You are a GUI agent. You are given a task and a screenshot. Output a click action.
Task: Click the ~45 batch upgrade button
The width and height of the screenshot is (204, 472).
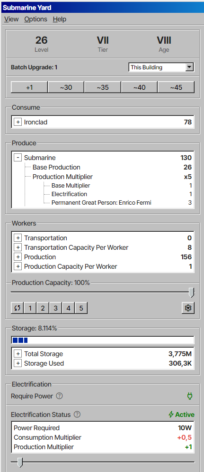pos(176,87)
